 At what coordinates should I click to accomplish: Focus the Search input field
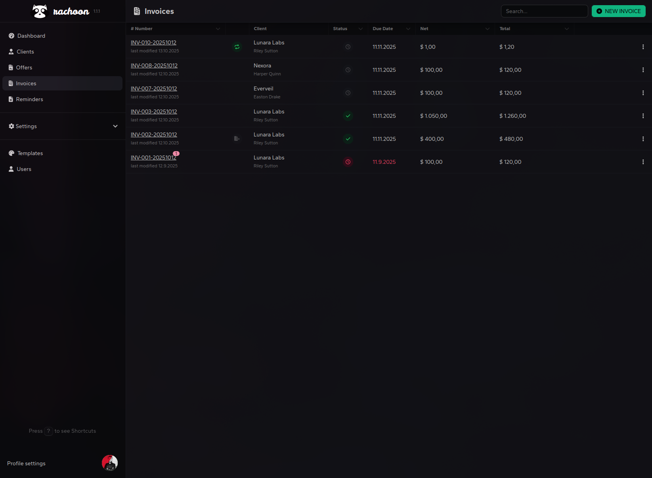544,11
